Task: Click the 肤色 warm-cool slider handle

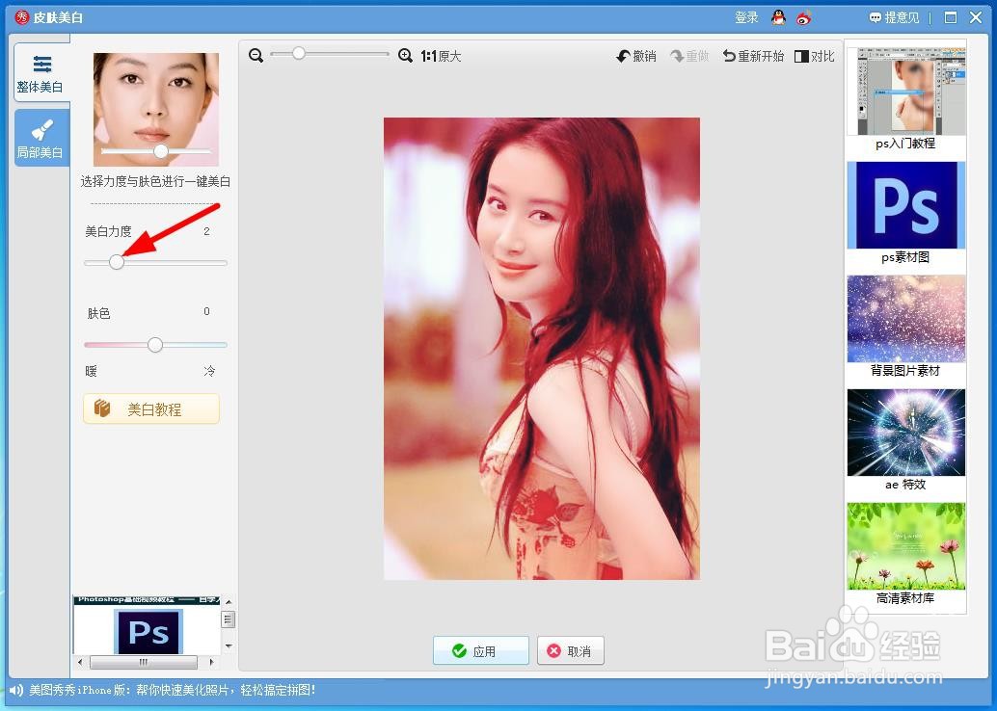Action: tap(155, 345)
